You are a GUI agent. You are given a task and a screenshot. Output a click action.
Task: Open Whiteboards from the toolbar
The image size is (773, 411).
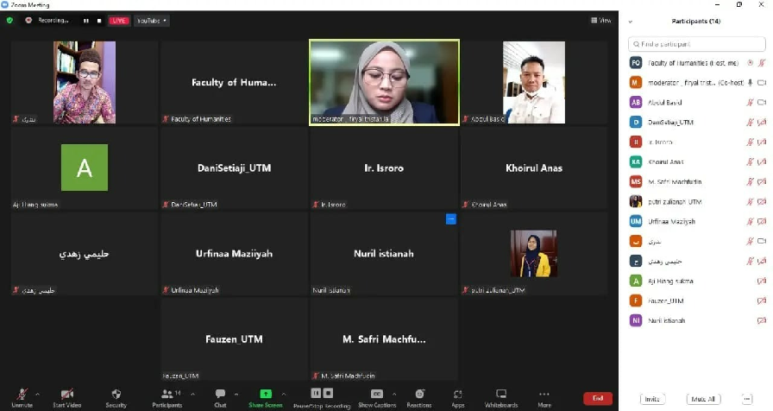501,396
